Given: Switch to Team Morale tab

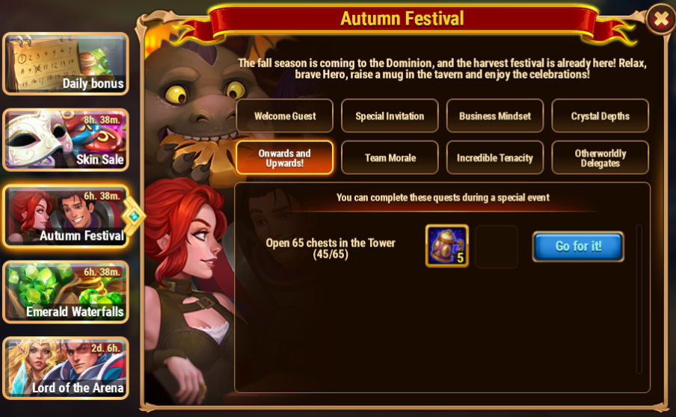Looking at the screenshot, I should tap(390, 158).
